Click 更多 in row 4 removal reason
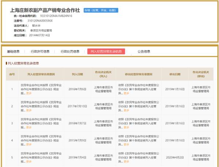This screenshot has height=167, width=219. pos(126,145)
